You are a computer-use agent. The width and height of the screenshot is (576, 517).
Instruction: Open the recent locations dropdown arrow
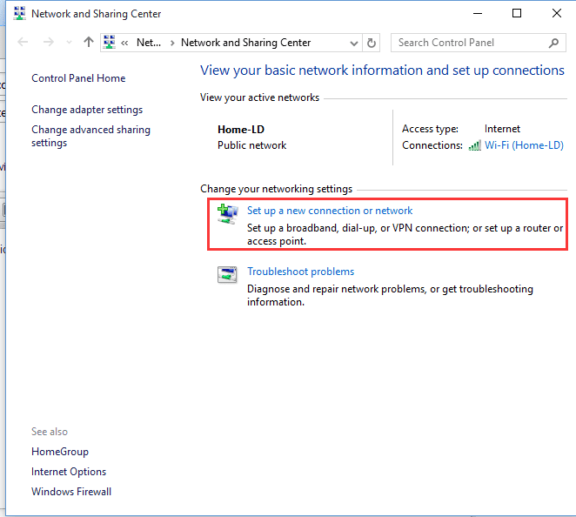point(69,43)
